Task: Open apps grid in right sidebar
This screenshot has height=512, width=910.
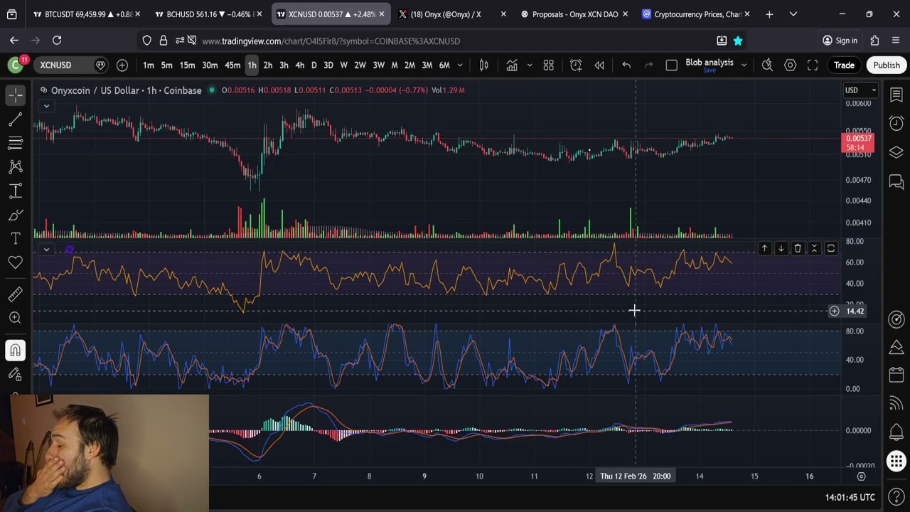Action: click(896, 461)
